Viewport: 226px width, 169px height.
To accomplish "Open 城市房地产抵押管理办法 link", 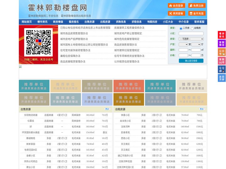I will point(74,39).
